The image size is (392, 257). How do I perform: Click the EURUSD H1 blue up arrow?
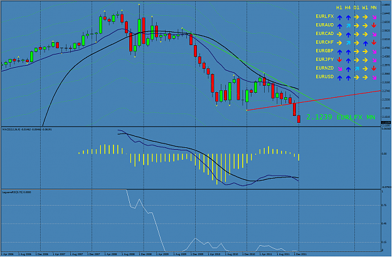pyautogui.click(x=339, y=78)
